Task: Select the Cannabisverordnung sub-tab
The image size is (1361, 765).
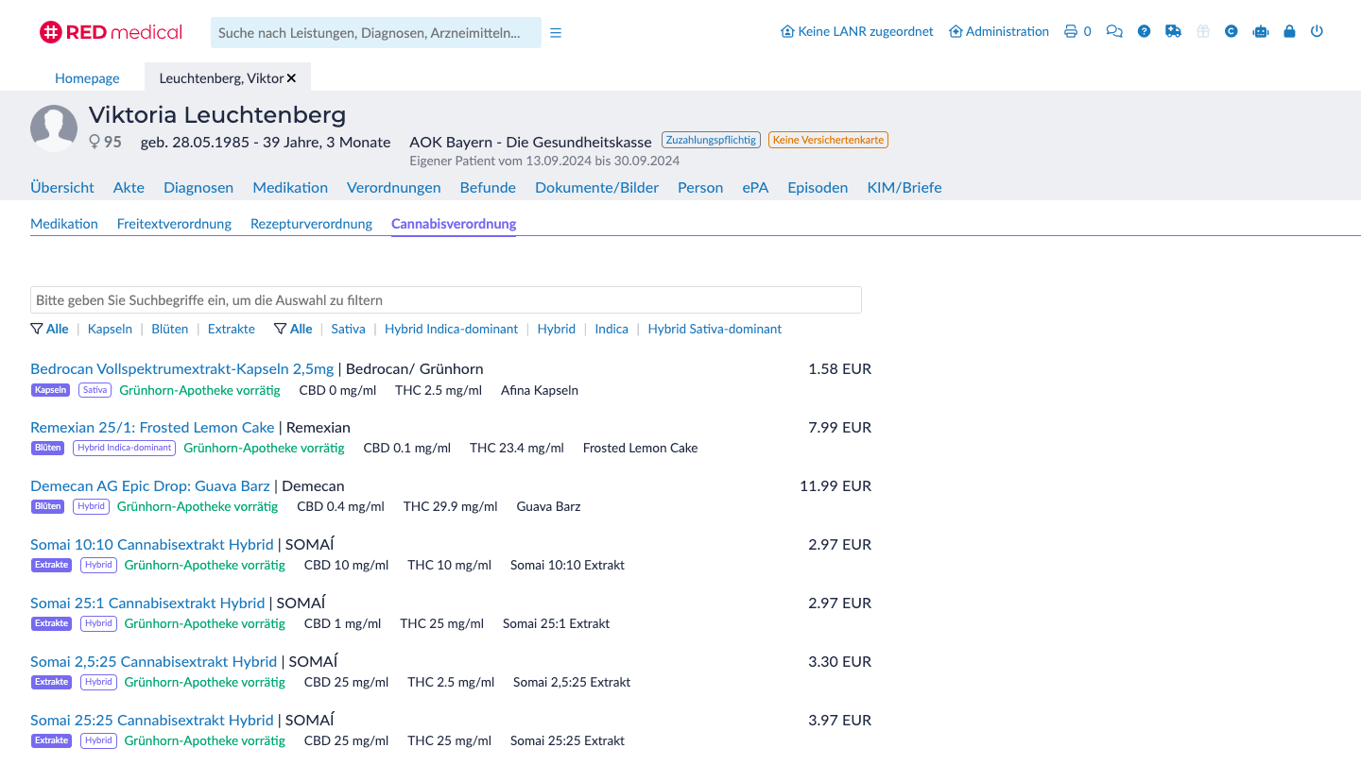Action: pyautogui.click(x=454, y=224)
